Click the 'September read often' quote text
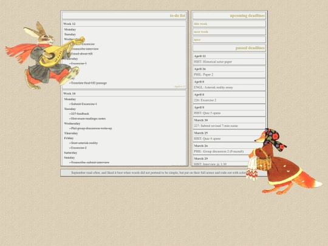The width and height of the screenshot is (328, 246). click(159, 173)
